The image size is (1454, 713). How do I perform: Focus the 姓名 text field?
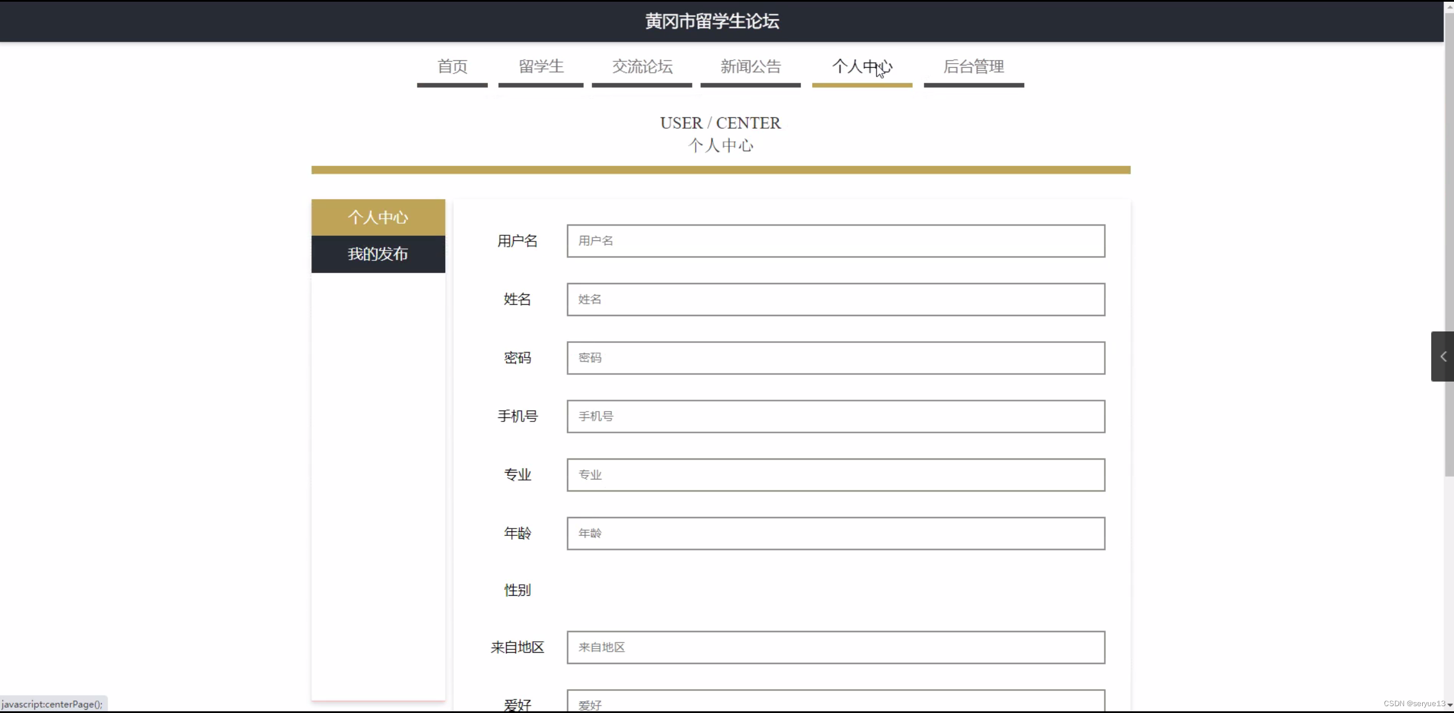[835, 300]
